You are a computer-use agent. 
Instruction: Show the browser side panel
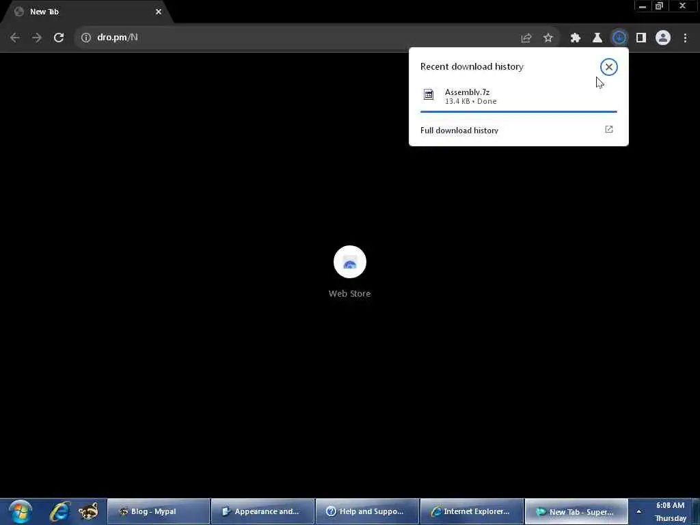pyautogui.click(x=641, y=38)
